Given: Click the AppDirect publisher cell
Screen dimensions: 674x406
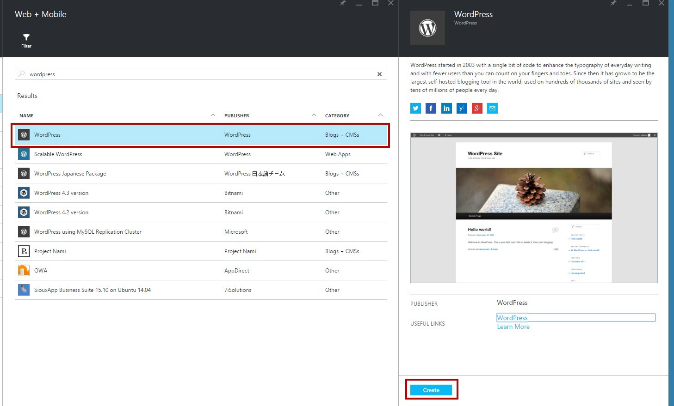Looking at the screenshot, I should (x=237, y=271).
